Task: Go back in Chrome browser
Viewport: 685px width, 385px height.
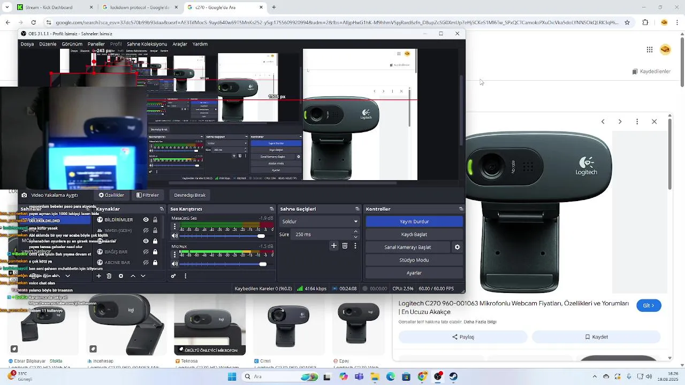Action: 8,22
